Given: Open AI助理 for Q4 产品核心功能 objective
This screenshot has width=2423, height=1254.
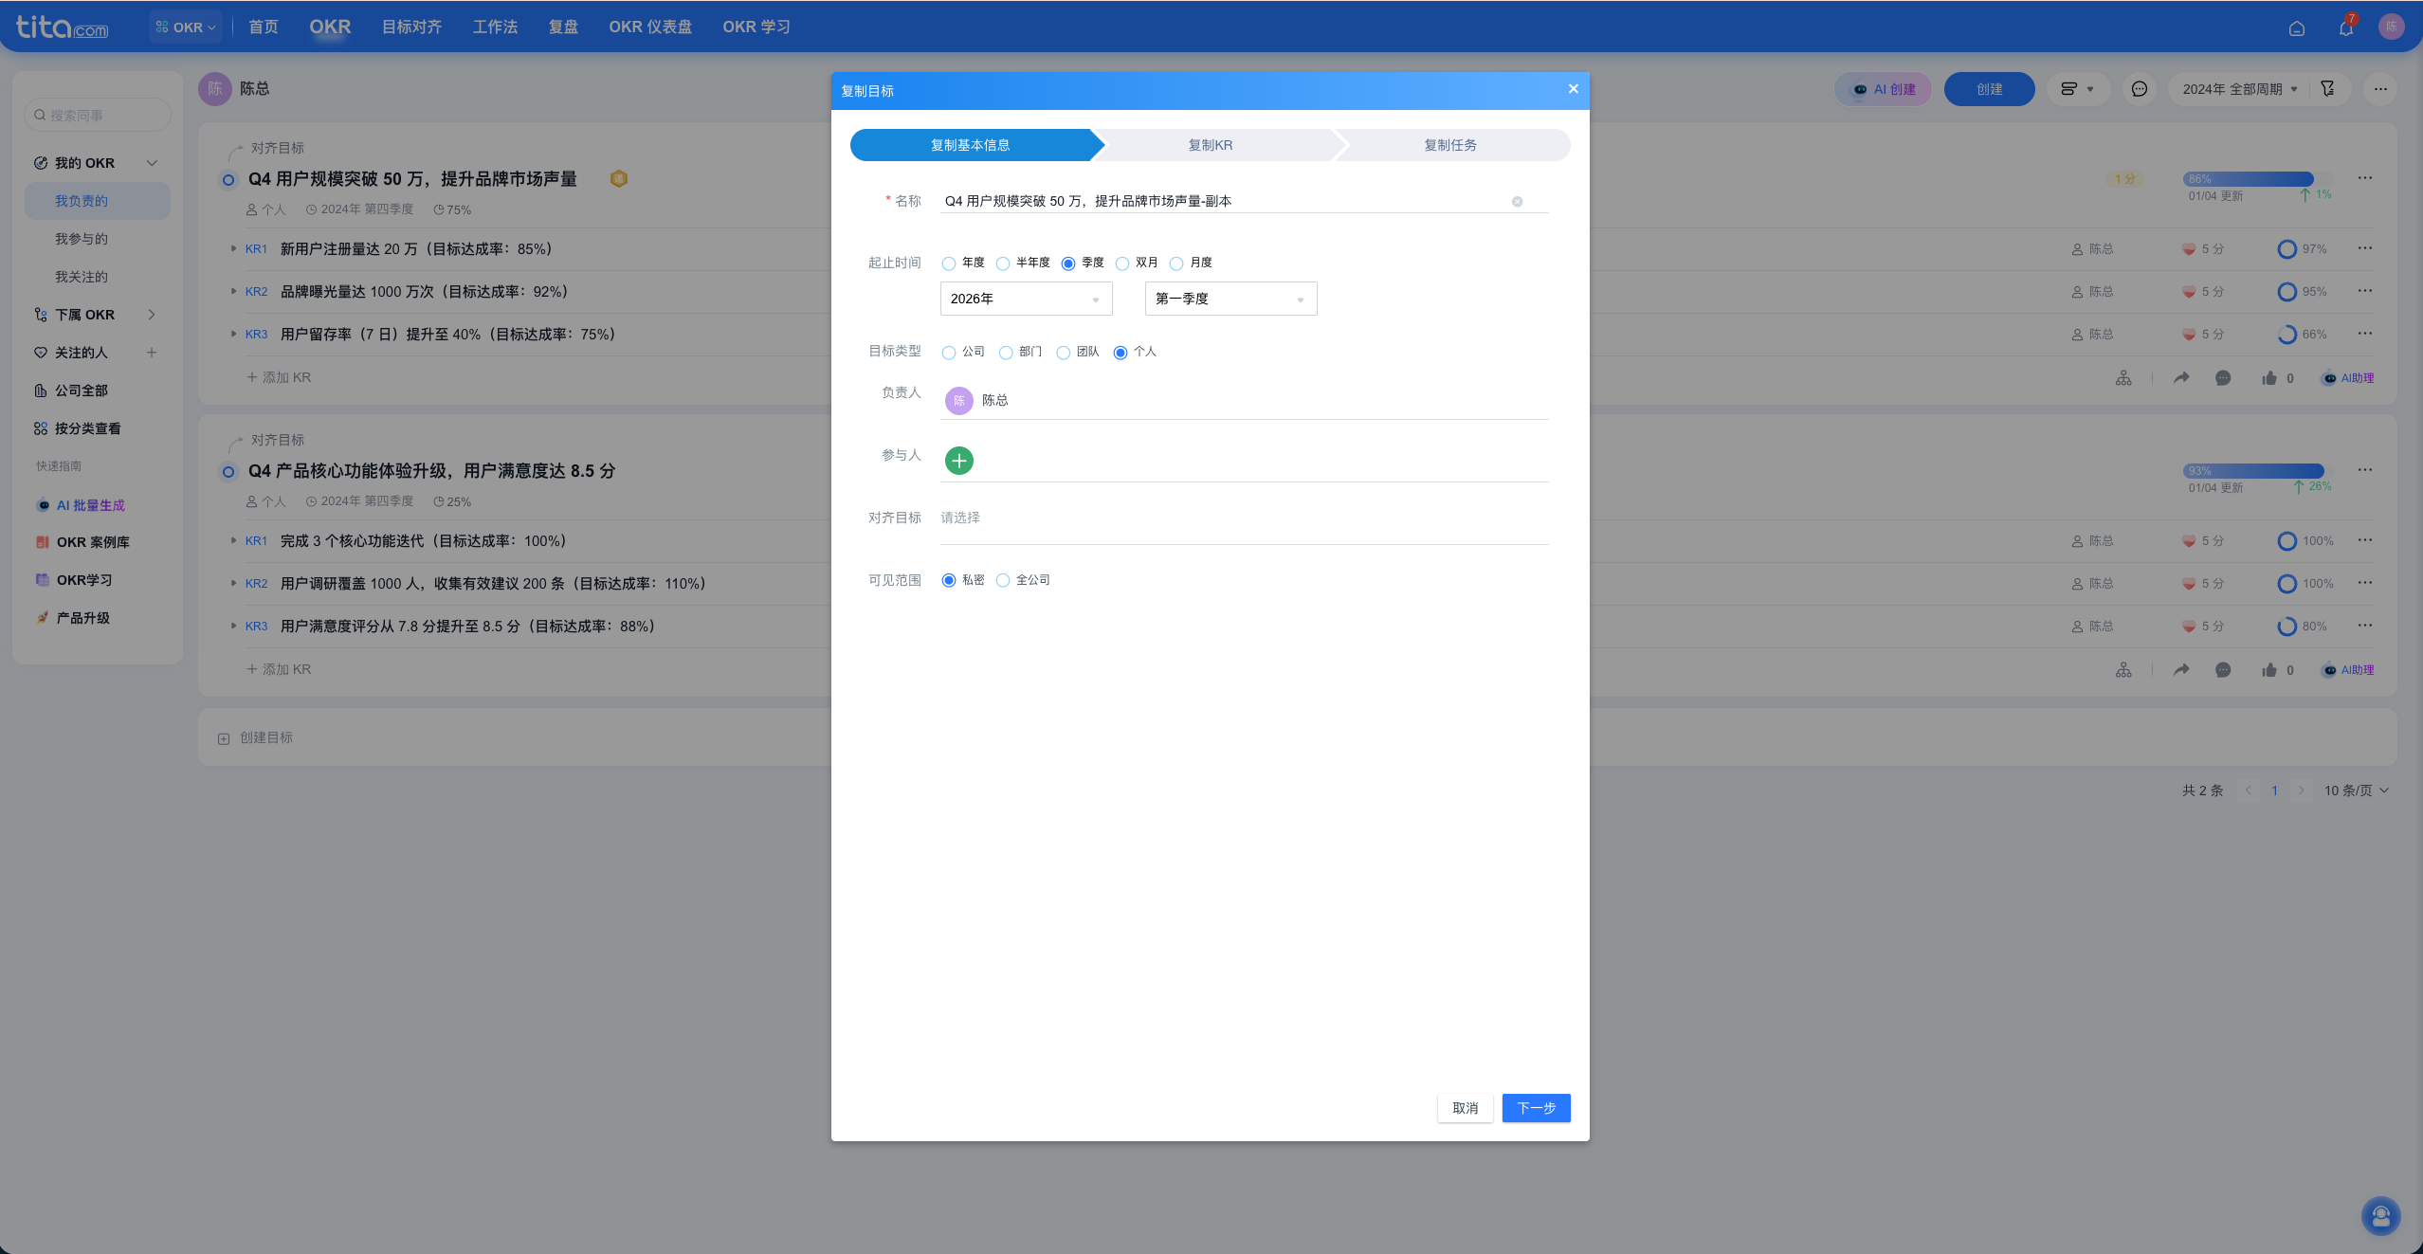Looking at the screenshot, I should (x=2348, y=670).
